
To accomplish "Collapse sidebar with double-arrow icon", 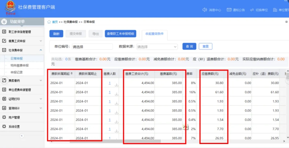I will (22, 136).
